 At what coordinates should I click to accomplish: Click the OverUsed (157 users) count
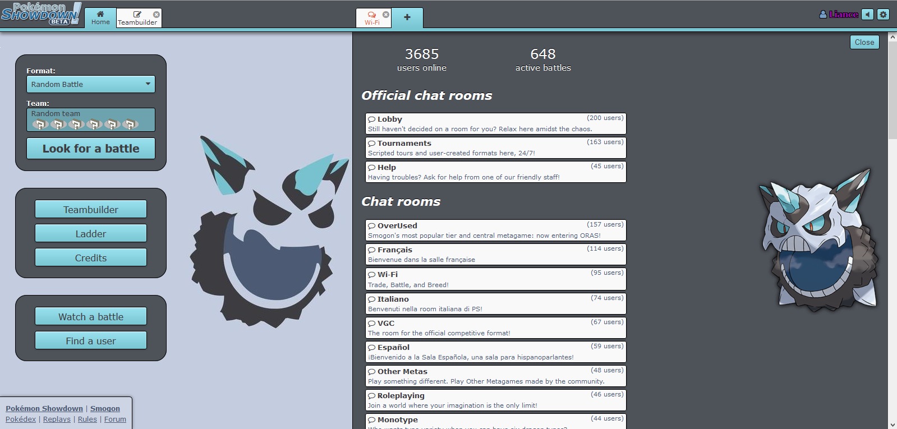coord(605,224)
